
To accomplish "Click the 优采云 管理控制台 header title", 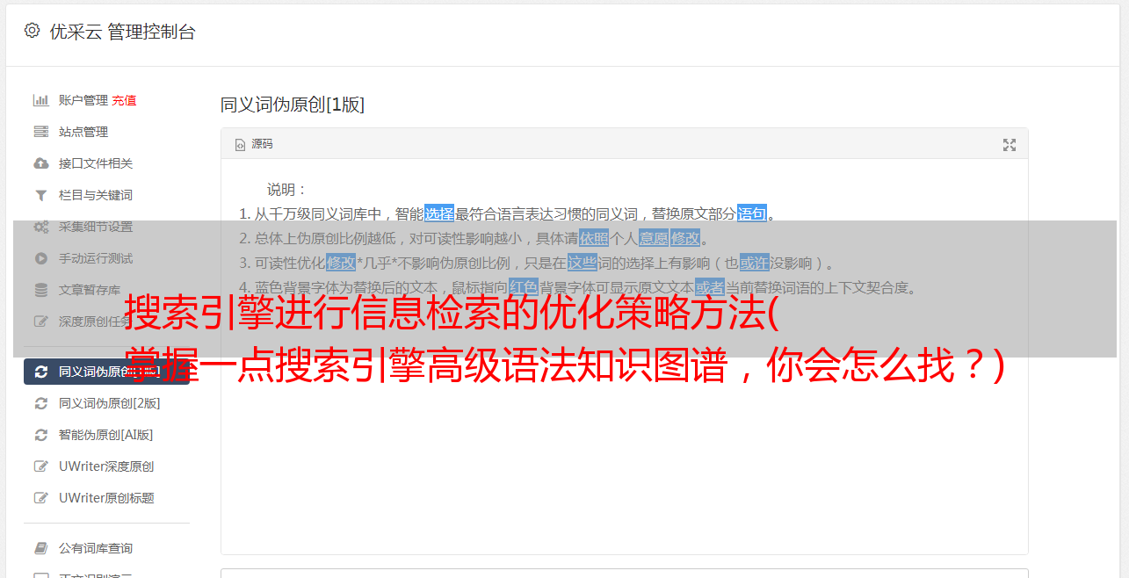I will (x=122, y=32).
